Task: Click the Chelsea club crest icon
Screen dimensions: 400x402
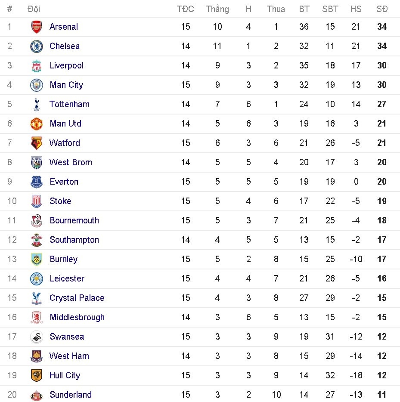Action: pyautogui.click(x=37, y=46)
